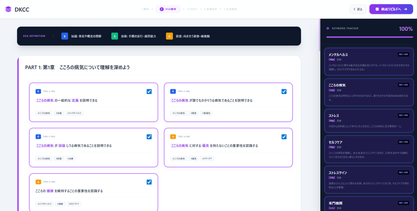Click the NDC:490 badge on ストレス card
Viewport: 417px width, 211px height.
[x=403, y=115]
